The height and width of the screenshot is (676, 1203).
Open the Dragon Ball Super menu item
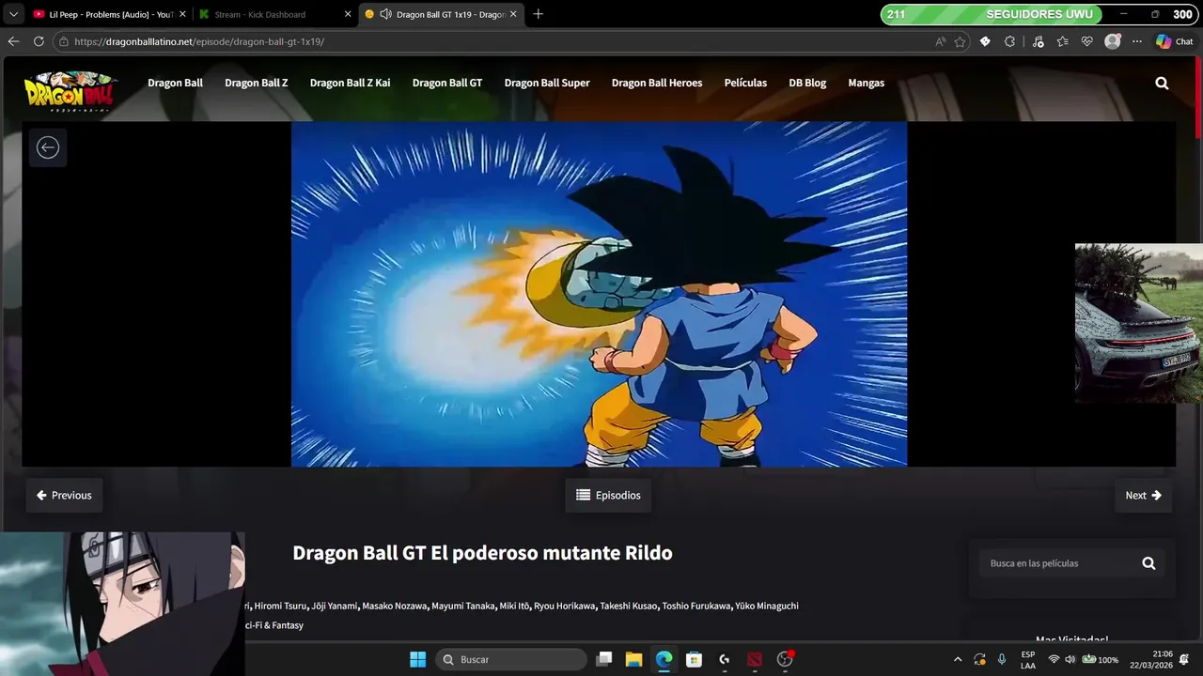coord(547,83)
